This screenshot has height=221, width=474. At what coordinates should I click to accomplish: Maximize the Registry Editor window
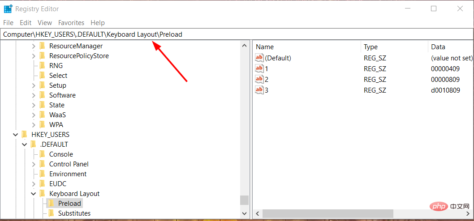point(434,9)
